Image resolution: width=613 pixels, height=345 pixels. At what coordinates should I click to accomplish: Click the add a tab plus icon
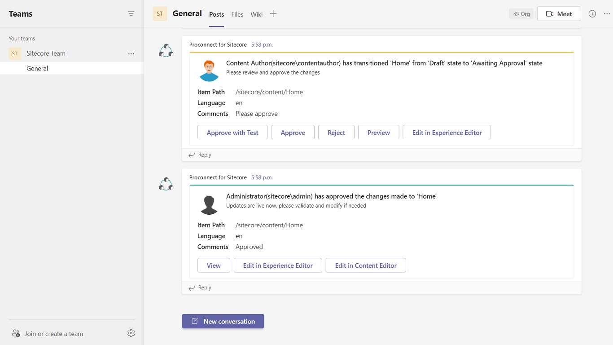[273, 13]
